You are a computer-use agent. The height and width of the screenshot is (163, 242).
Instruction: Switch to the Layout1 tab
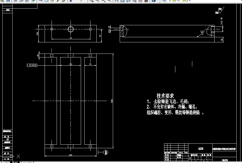pyautogui.click(x=26, y=162)
